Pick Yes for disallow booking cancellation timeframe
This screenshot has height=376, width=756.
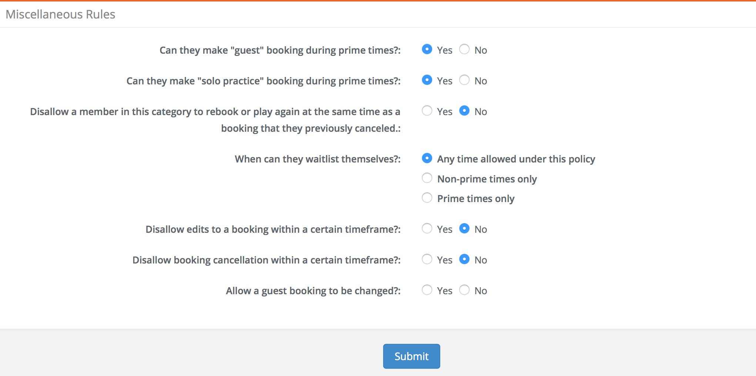point(427,259)
